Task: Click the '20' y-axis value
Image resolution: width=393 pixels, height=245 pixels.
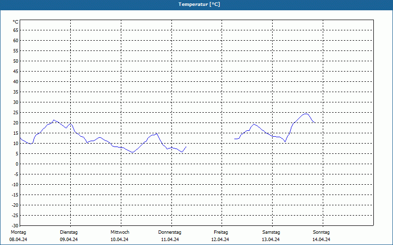Action: [16, 123]
